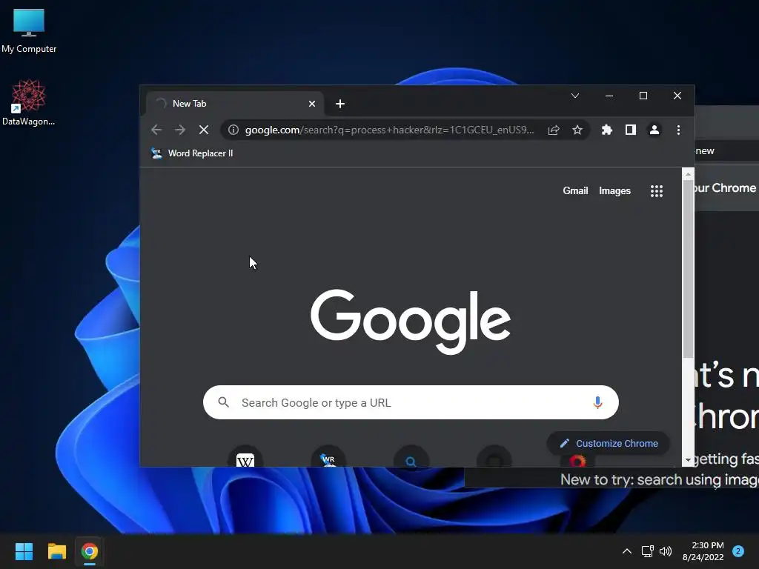This screenshot has height=569, width=759.
Task: Stop loading the page in Chrome
Action: (x=204, y=130)
